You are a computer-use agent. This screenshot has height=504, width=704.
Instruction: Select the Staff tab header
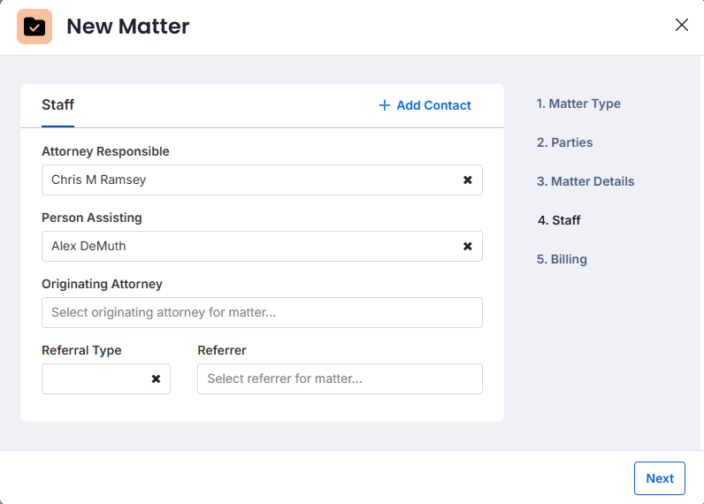[57, 105]
